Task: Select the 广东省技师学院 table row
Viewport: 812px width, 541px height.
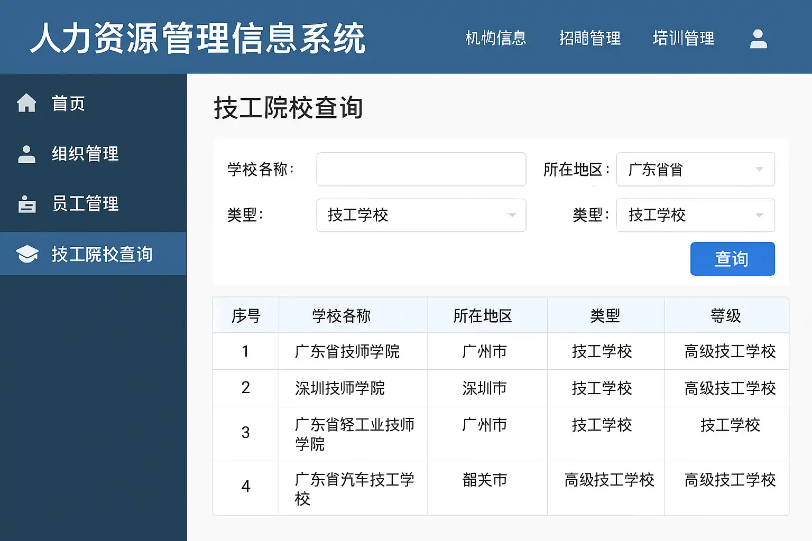Action: (347, 351)
